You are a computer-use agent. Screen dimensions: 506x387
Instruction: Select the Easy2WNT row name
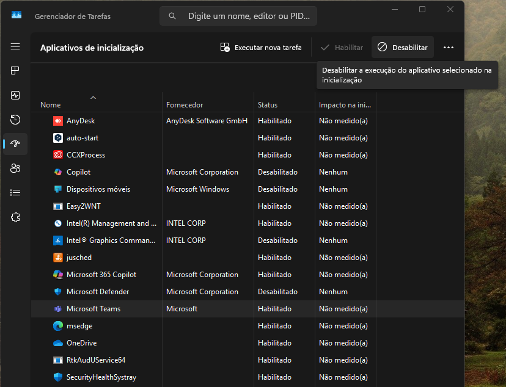coord(84,206)
